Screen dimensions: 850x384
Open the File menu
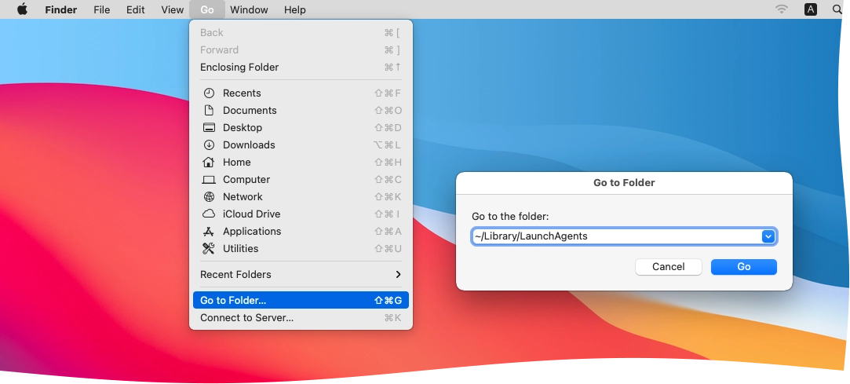(101, 9)
